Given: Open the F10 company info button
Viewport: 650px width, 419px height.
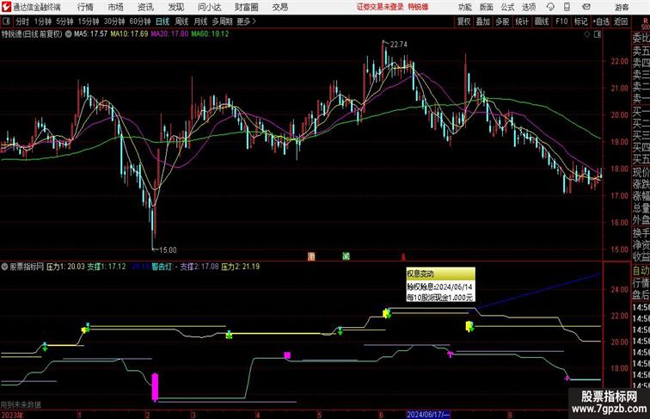Looking at the screenshot, I should point(561,22).
